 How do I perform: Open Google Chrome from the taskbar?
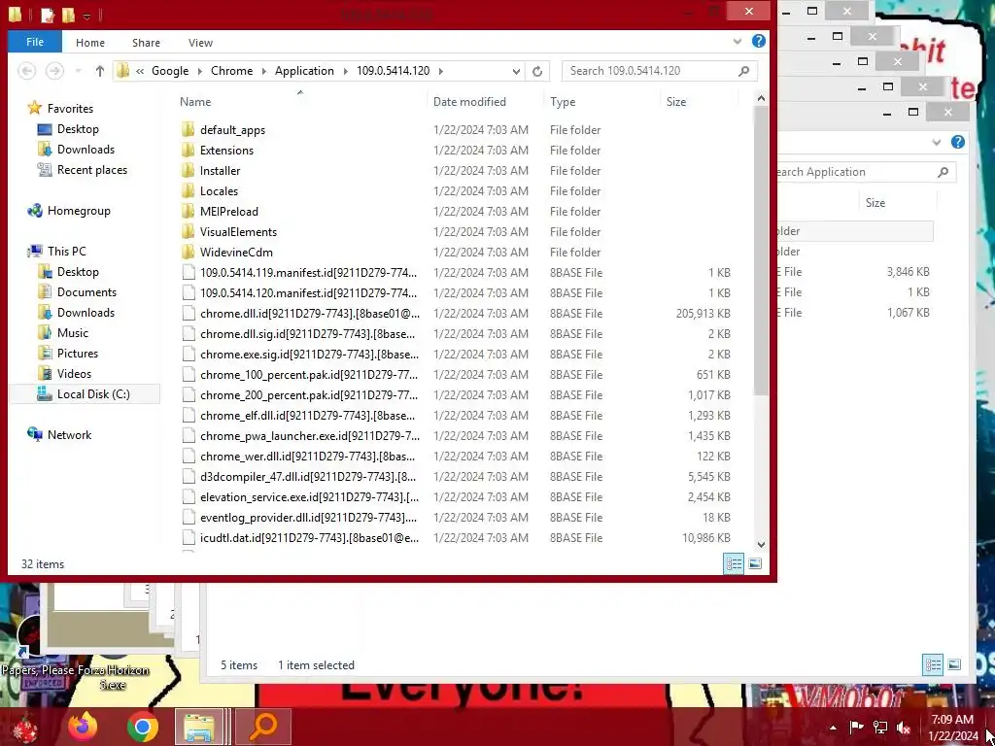(x=142, y=727)
